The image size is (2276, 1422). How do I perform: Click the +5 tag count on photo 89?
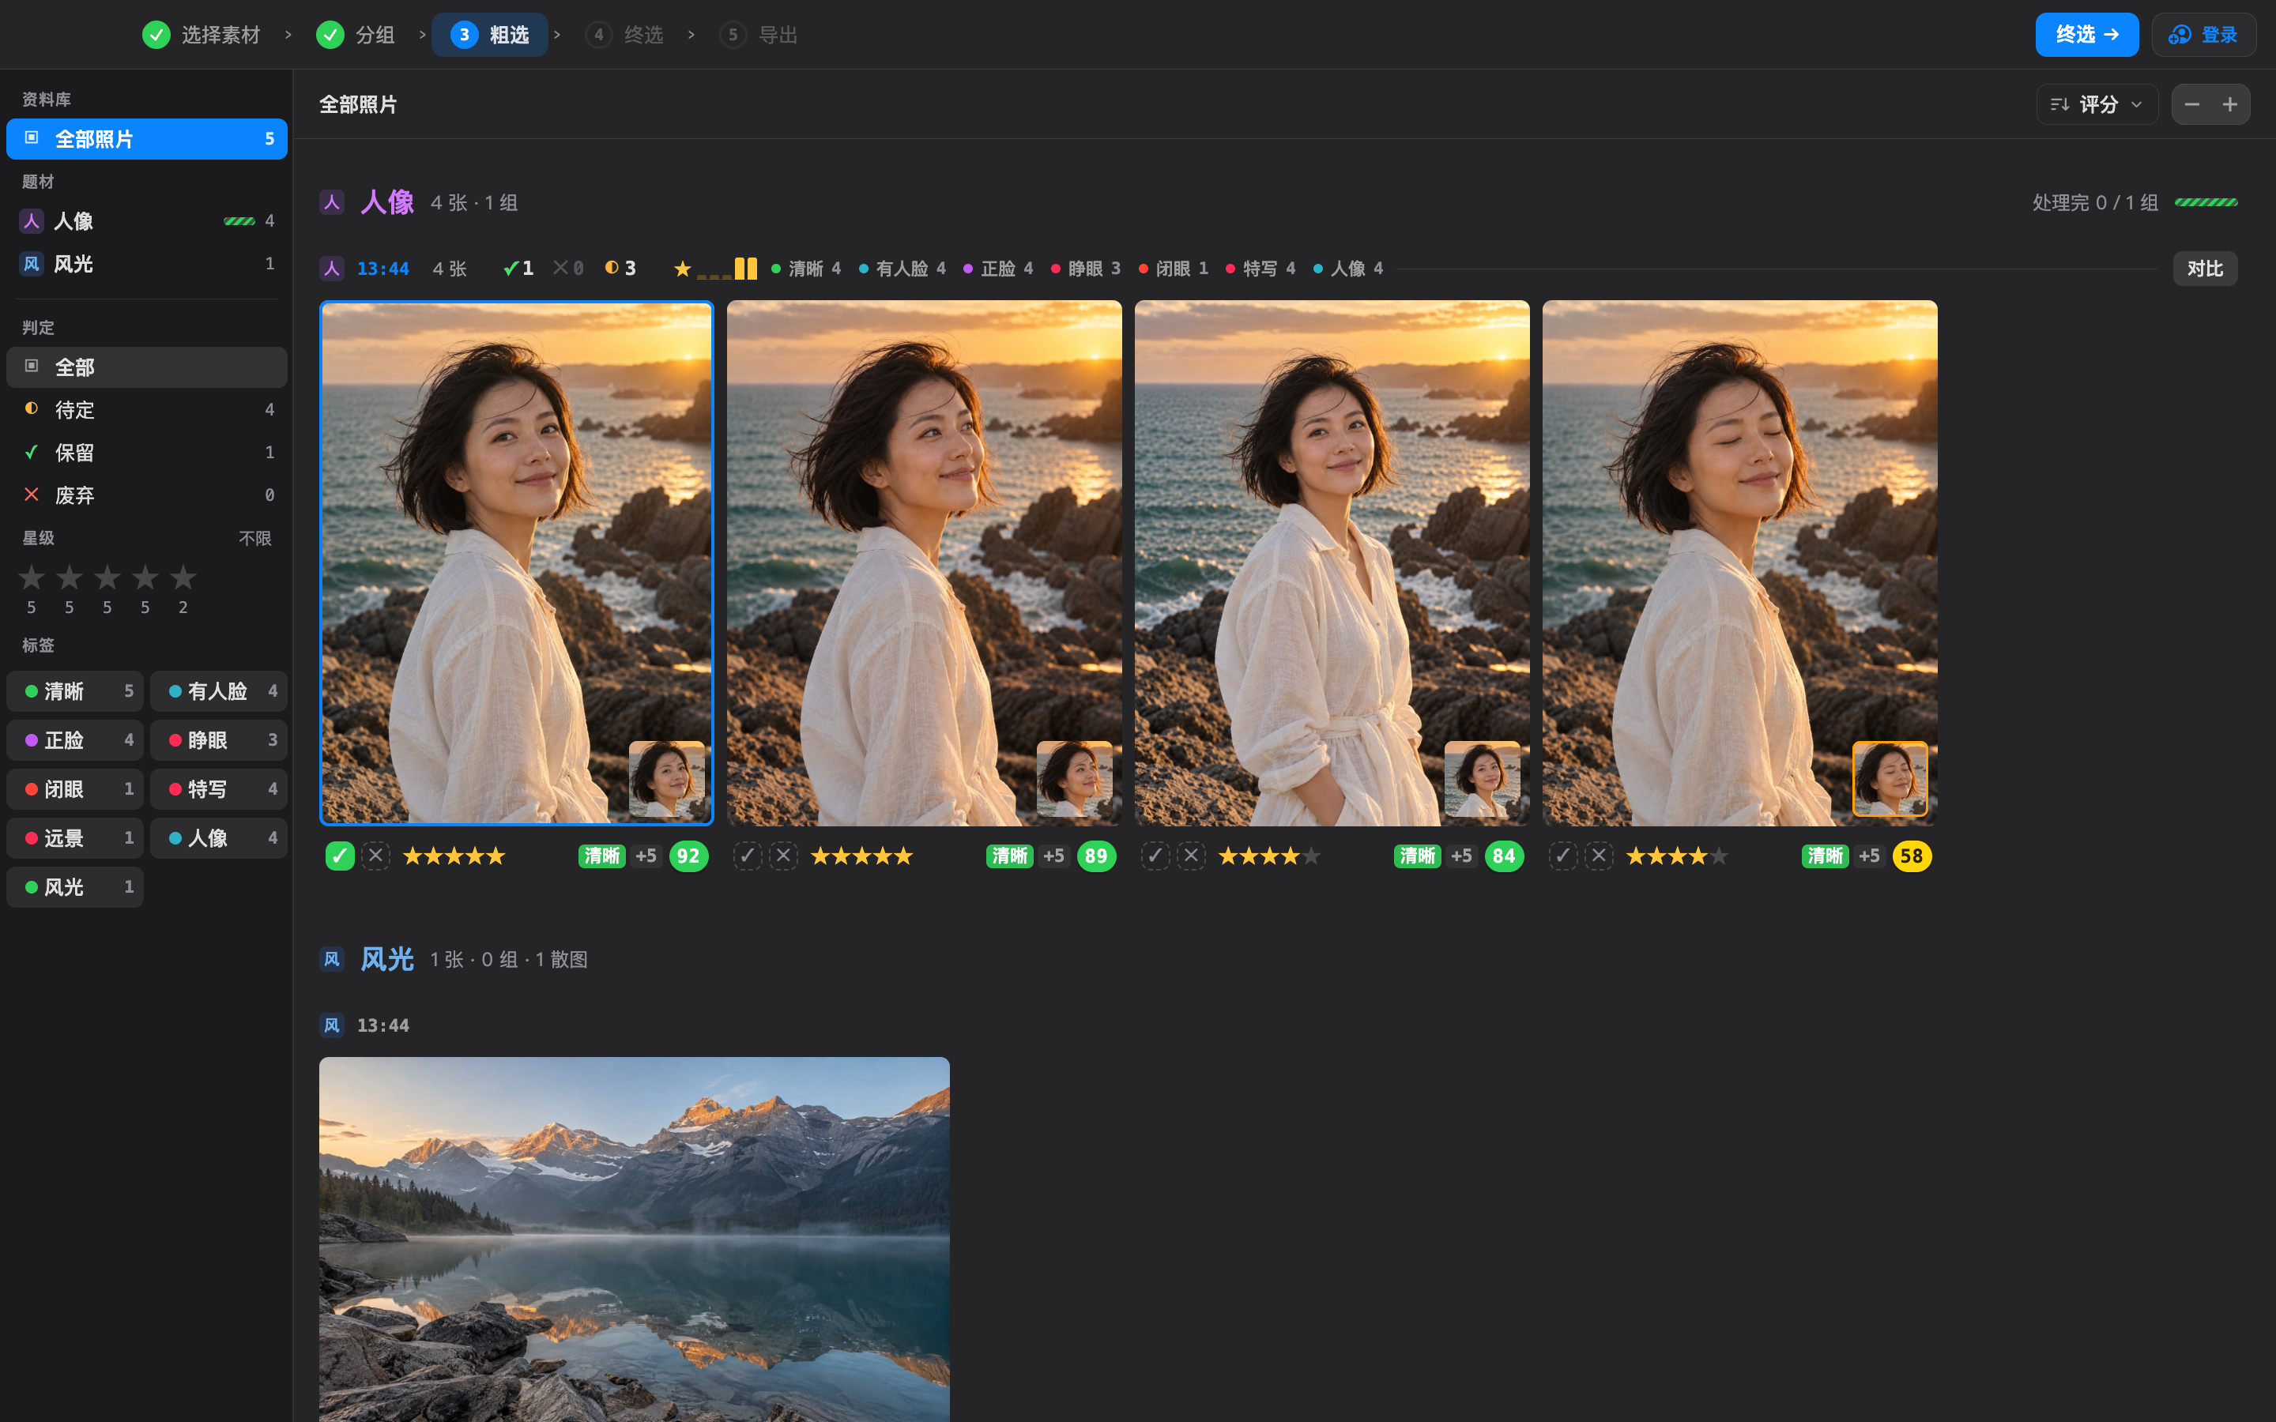click(1053, 856)
